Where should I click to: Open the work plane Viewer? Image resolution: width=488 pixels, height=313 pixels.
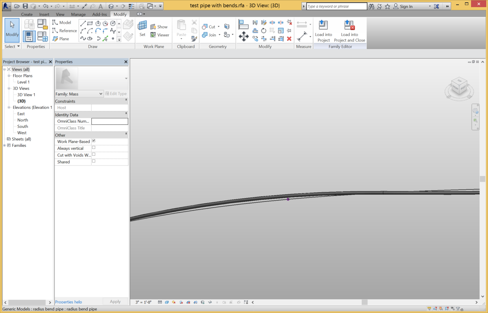[x=160, y=35]
